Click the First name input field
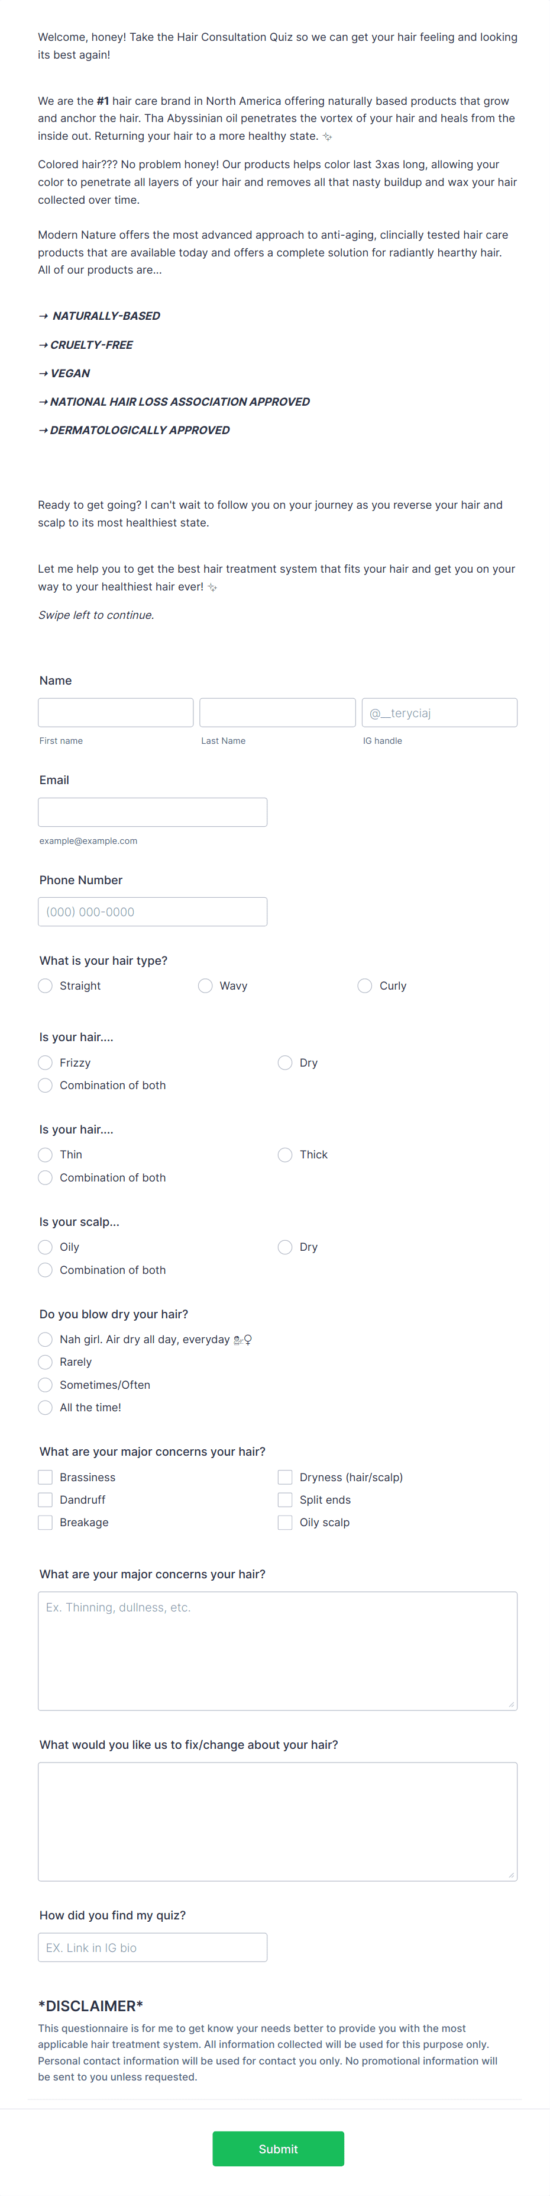Image resolution: width=550 pixels, height=2196 pixels. click(115, 712)
